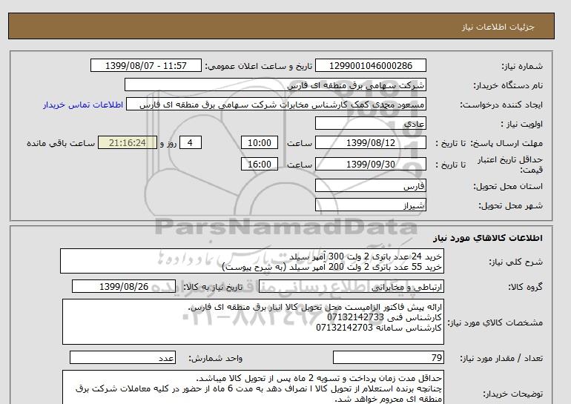Open the buyer contact info link اطلاعات تماس خریدار
This screenshot has width=571, height=404.
[x=83, y=105]
